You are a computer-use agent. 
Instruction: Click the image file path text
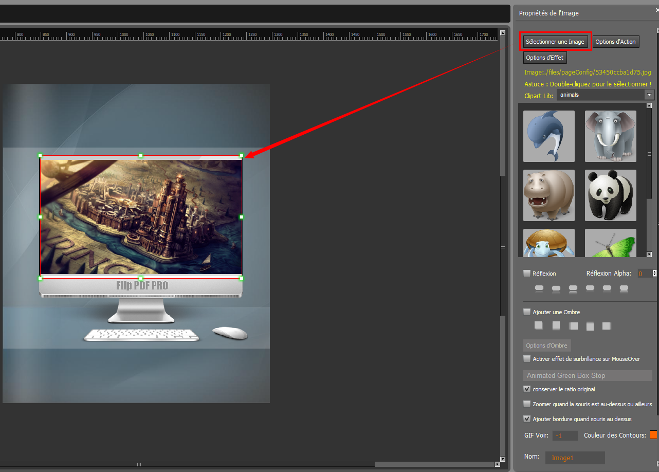click(x=588, y=72)
